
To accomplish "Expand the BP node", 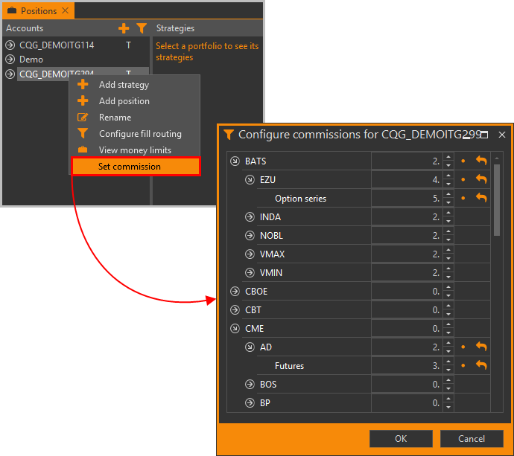I will tap(250, 403).
